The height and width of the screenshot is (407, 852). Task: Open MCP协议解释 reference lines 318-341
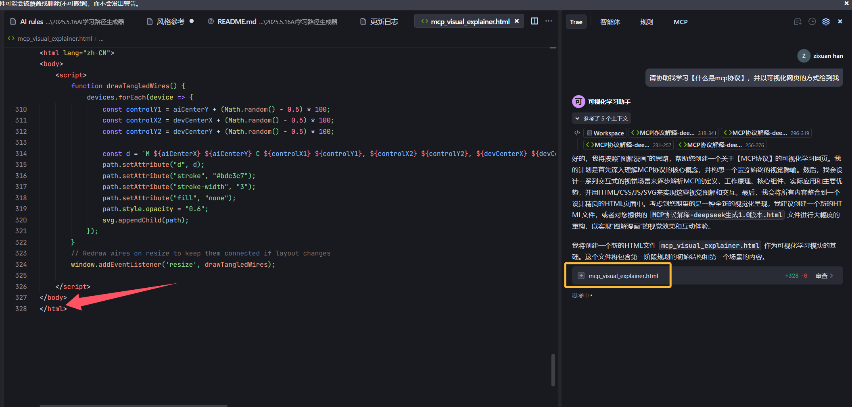point(673,133)
